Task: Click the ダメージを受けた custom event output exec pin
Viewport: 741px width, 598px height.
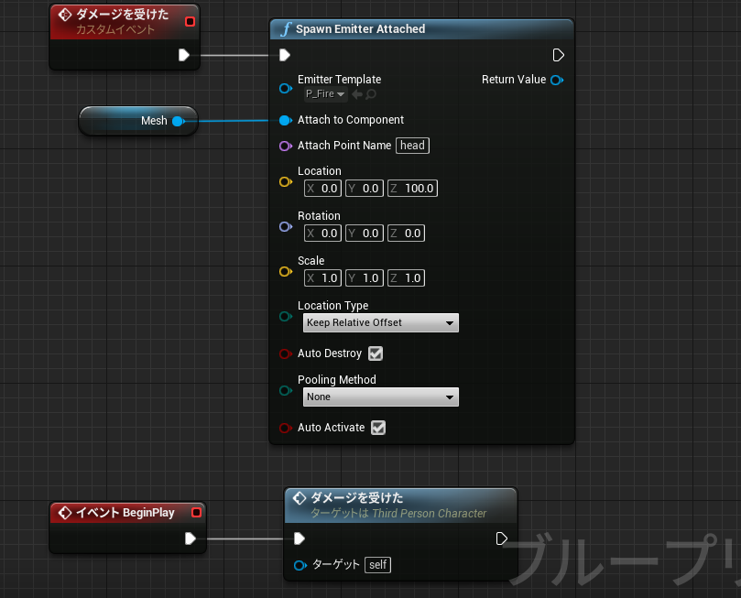Action: pos(184,55)
